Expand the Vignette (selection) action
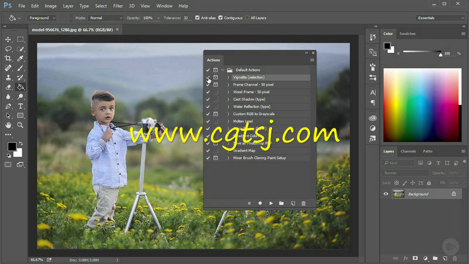469x264 pixels. coord(228,77)
